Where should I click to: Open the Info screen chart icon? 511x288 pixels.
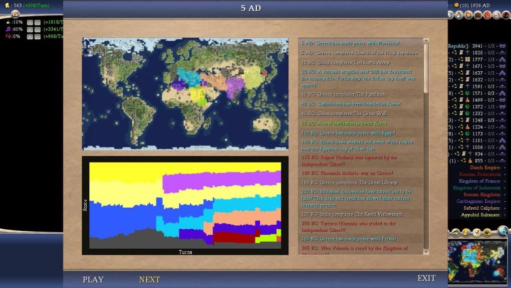(x=497, y=15)
